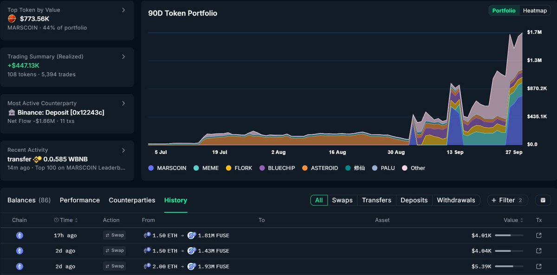
Task: Open the Filter options button
Action: (x=507, y=200)
